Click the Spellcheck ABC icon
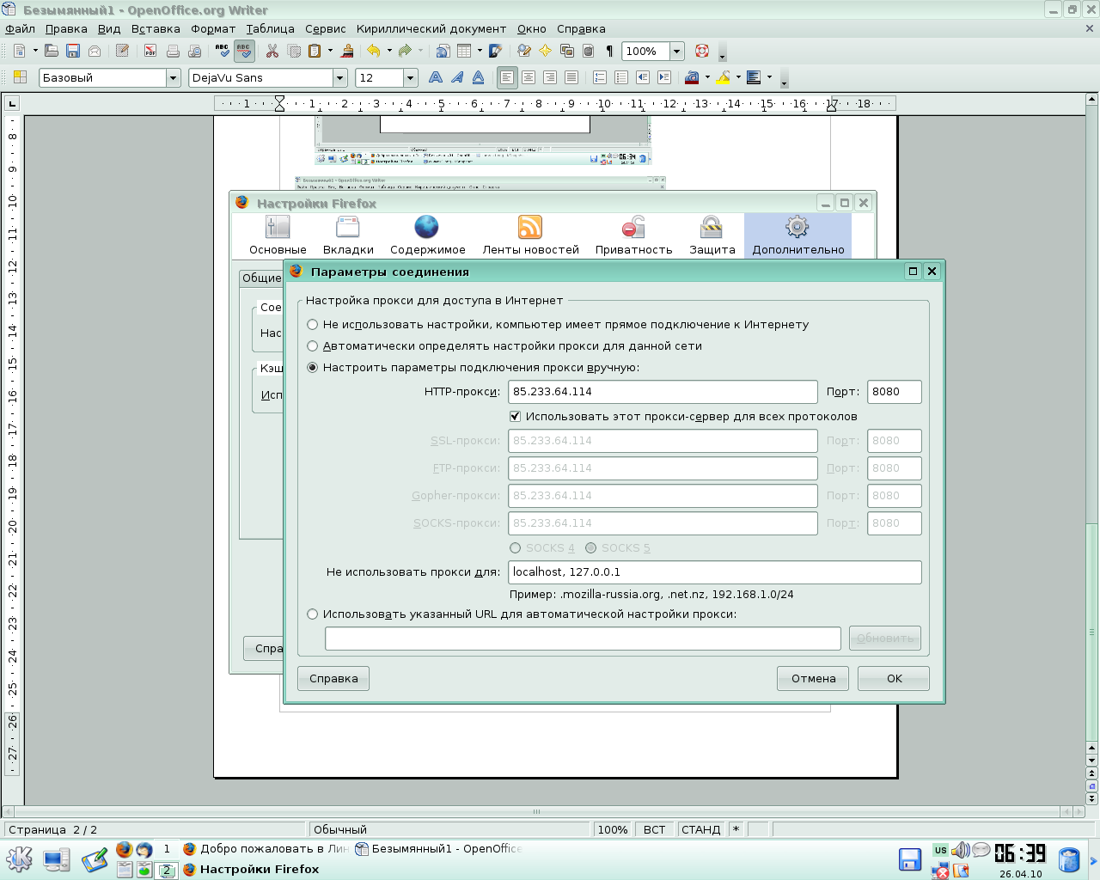This screenshot has width=1100, height=880. click(x=223, y=52)
